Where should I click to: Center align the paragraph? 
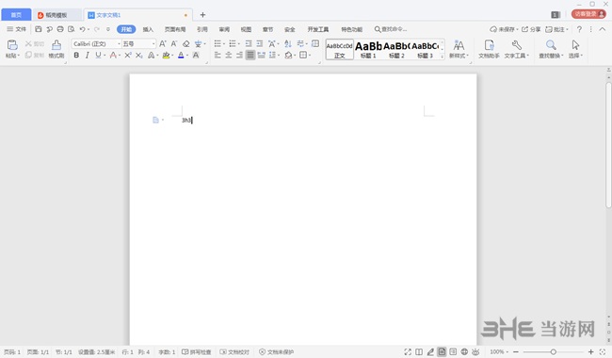(229, 55)
